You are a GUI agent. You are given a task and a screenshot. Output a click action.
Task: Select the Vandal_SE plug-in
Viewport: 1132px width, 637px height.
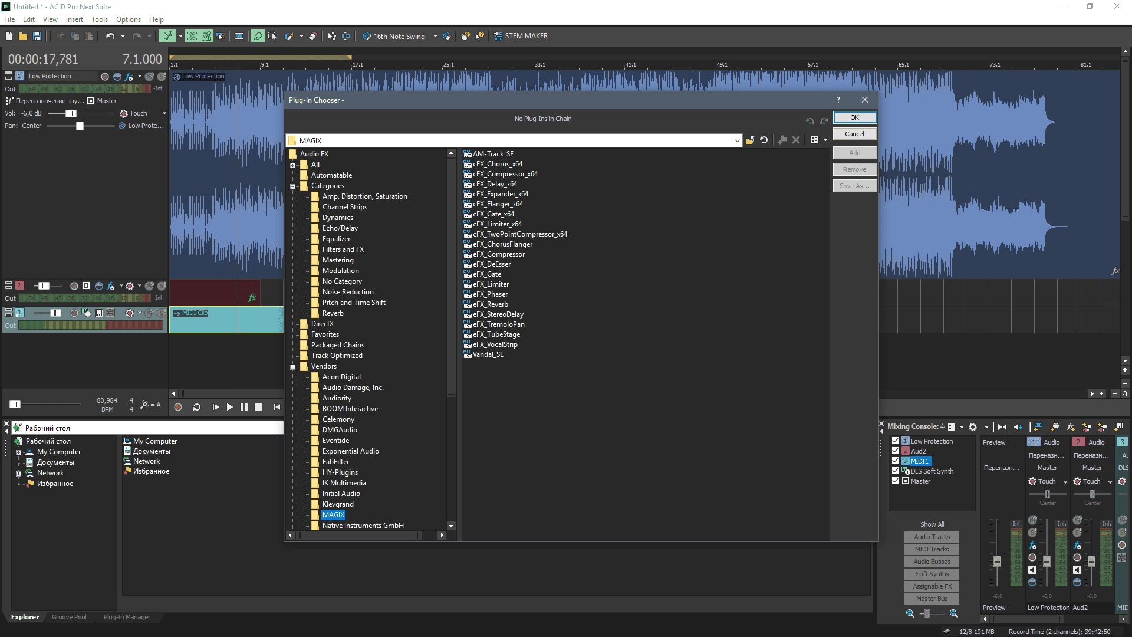(488, 354)
